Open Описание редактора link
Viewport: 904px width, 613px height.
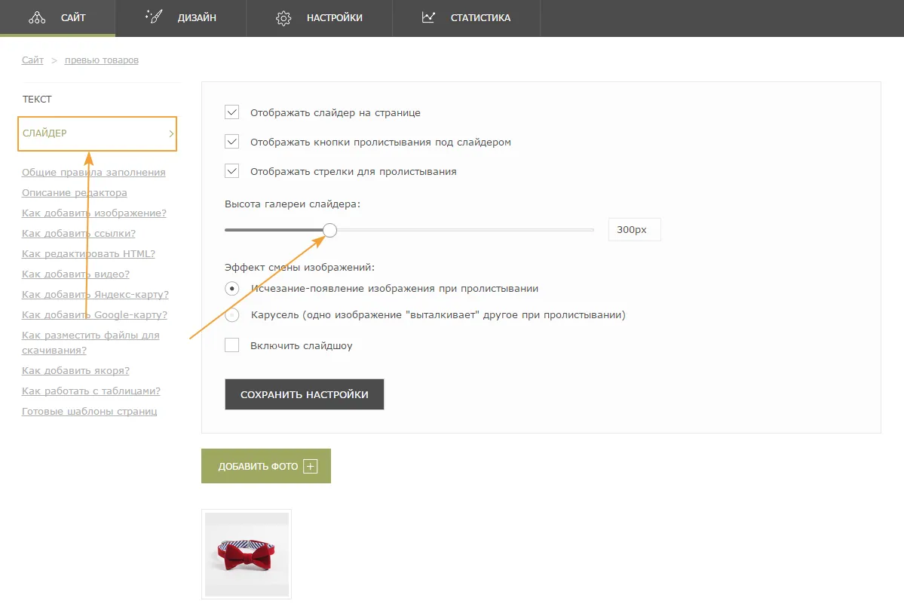tap(75, 192)
